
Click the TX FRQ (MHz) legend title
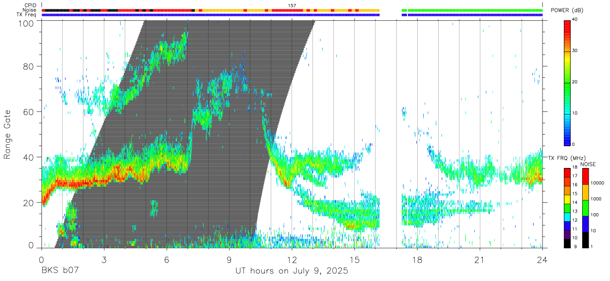567,158
